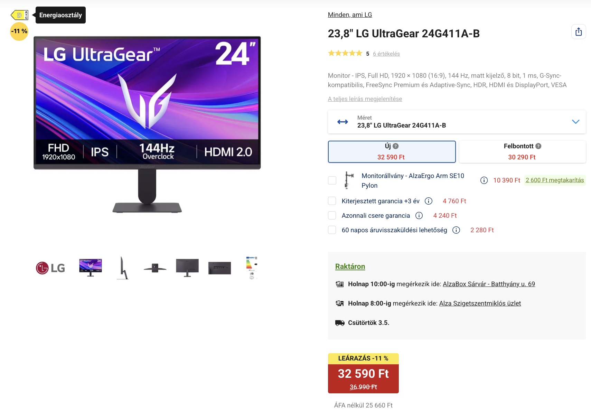Check the Monitorállvány AlzaErgo Arm SE10 checkbox
Viewport: 591px width, 412px height.
coord(332,180)
